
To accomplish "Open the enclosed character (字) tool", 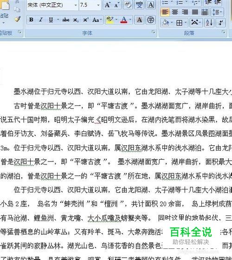I will [x=150, y=19].
